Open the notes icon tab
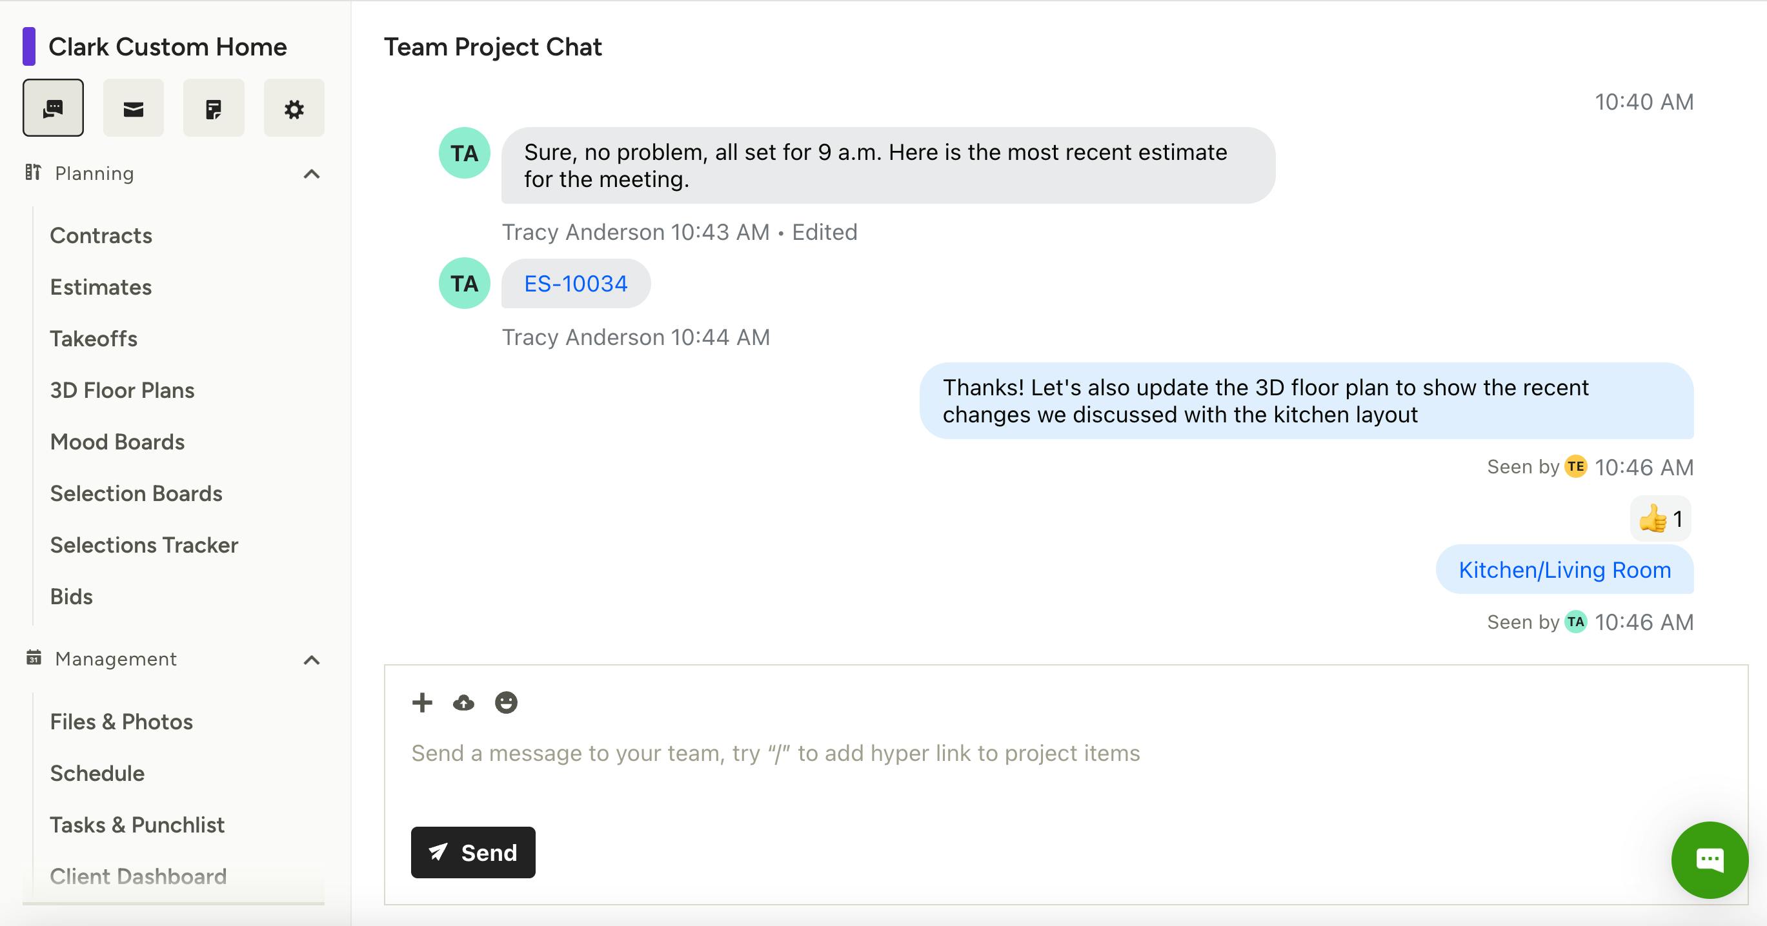 pos(214,108)
